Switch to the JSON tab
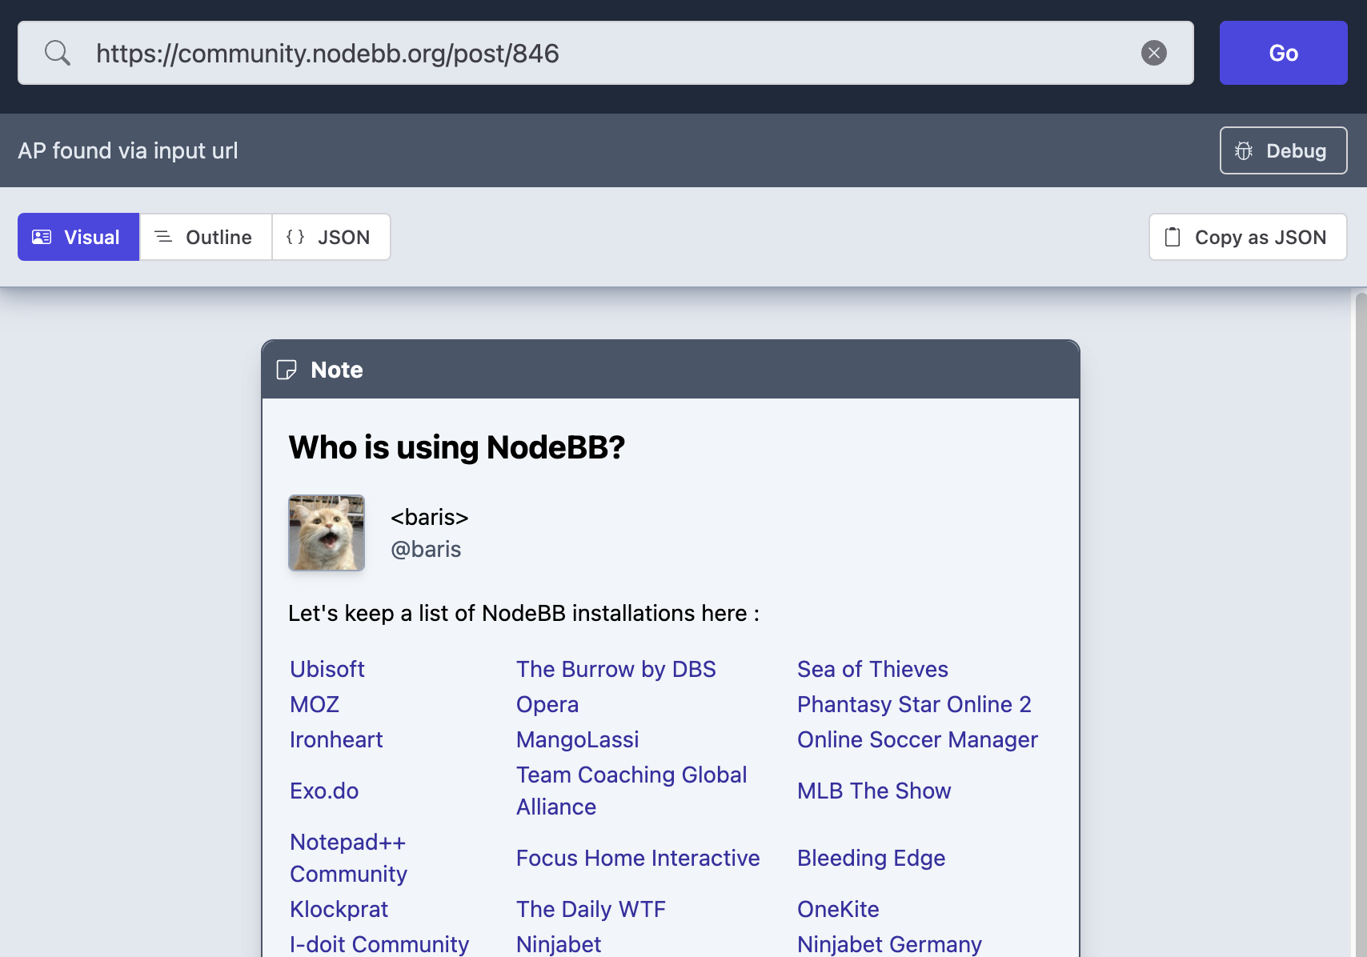 coord(331,237)
